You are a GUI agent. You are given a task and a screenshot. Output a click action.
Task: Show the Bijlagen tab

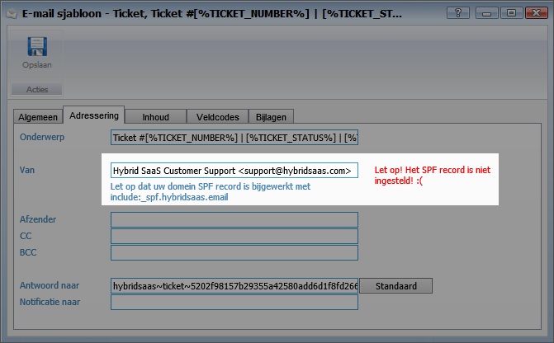tap(272, 117)
